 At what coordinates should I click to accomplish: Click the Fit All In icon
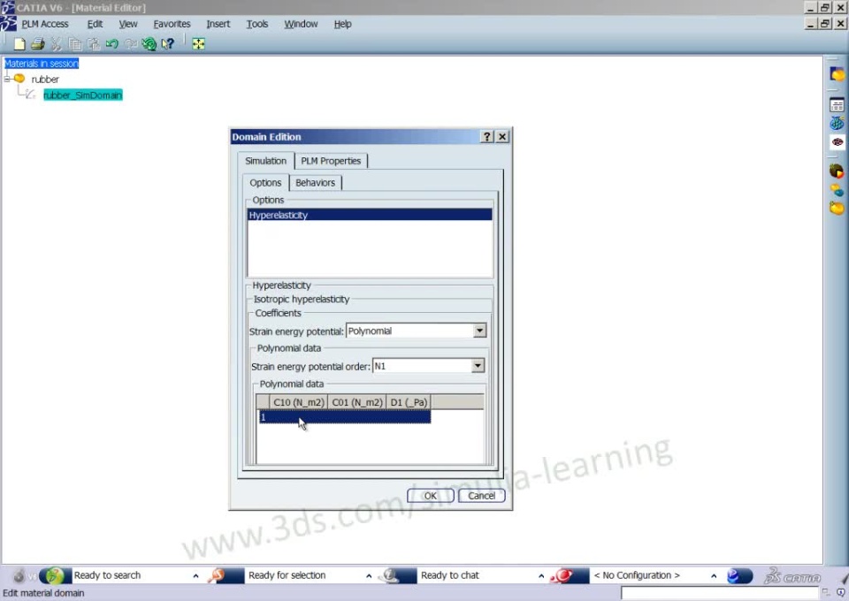click(x=199, y=44)
